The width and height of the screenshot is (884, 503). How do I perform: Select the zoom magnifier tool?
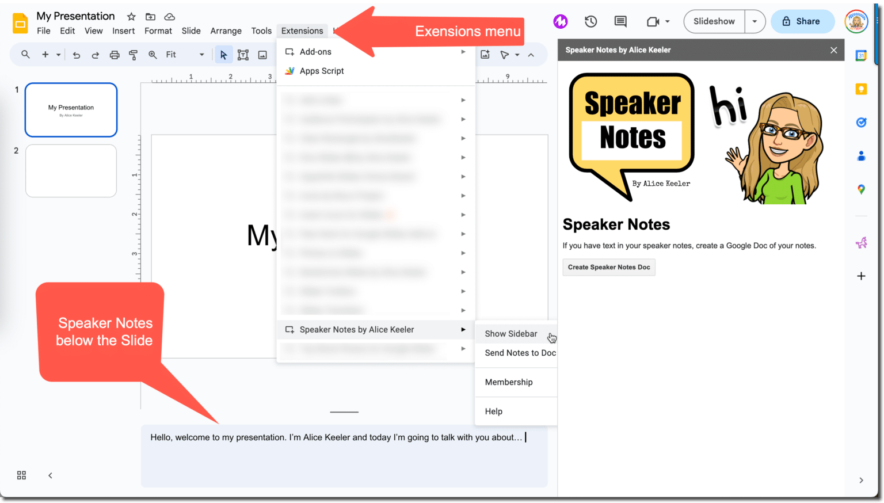153,55
